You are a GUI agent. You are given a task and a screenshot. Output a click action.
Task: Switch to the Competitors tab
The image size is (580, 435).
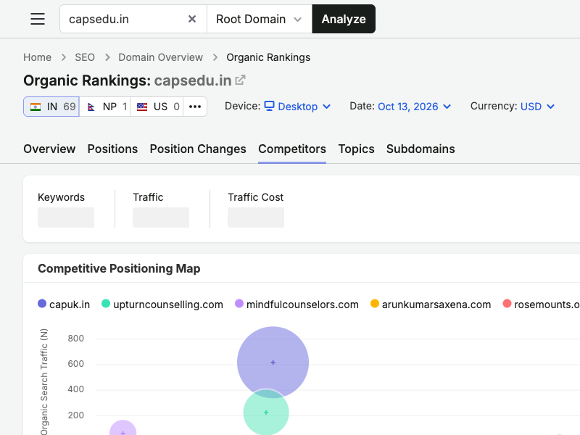pos(292,149)
